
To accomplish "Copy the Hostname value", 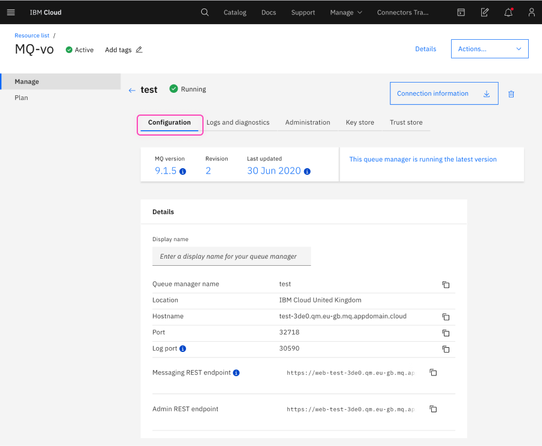I will [446, 316].
